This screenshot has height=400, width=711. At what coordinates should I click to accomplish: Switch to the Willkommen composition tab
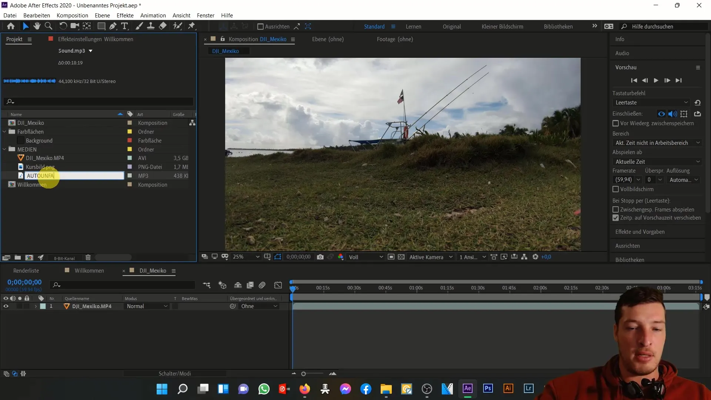tap(89, 271)
